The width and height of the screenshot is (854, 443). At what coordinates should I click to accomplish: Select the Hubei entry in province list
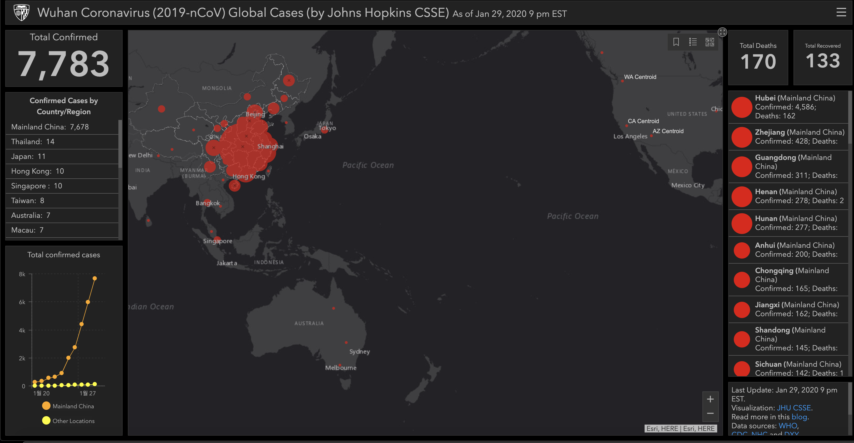[x=789, y=107]
